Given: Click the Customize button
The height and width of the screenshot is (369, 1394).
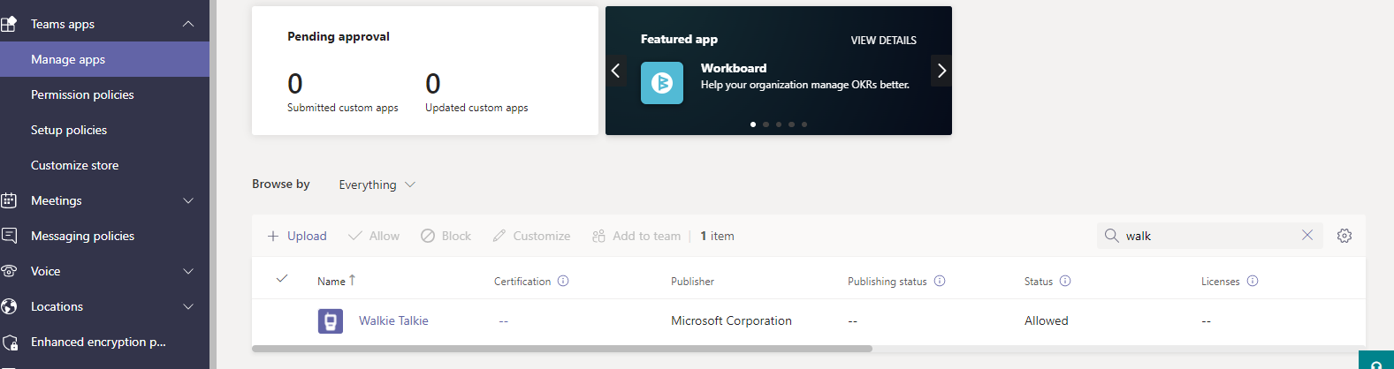Looking at the screenshot, I should (531, 236).
